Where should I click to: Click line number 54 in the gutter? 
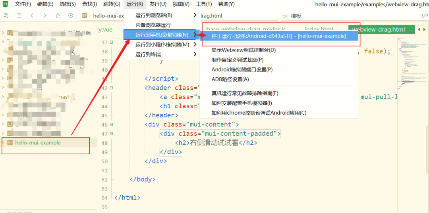(104, 198)
